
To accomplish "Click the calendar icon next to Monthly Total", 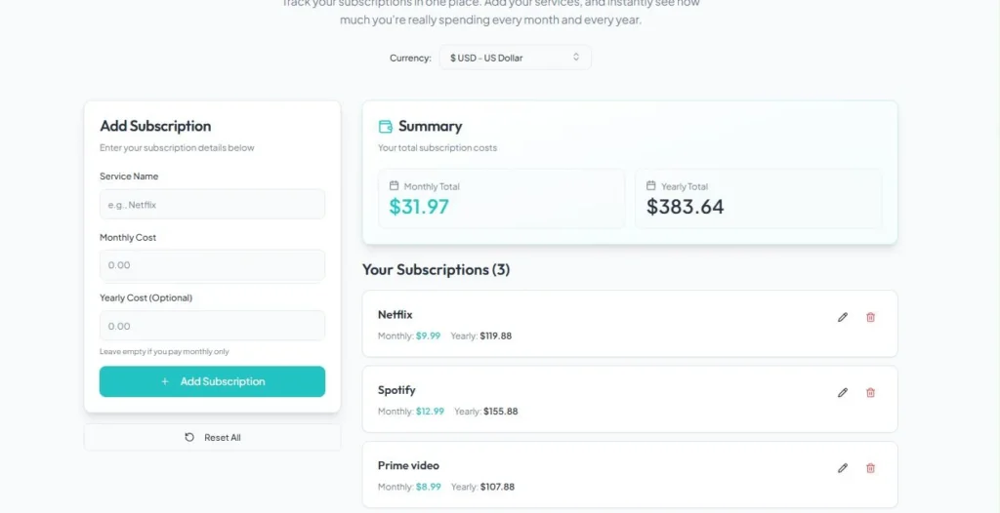I will pos(394,185).
